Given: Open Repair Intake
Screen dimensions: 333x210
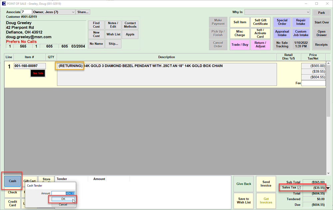Looking at the screenshot, I should pyautogui.click(x=301, y=22).
